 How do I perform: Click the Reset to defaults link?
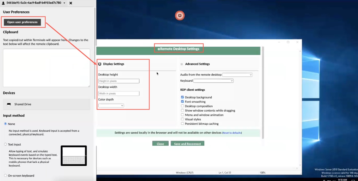(232, 133)
